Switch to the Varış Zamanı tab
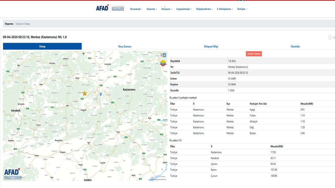 [x=125, y=46]
